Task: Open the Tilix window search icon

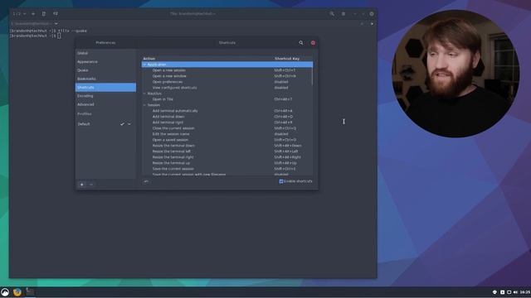Action: 332,14
